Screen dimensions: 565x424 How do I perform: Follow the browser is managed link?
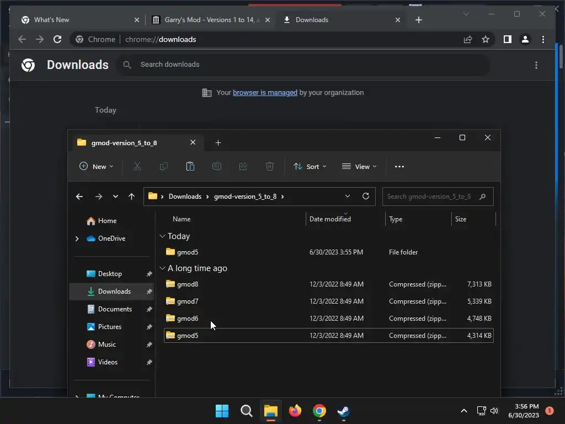click(265, 93)
